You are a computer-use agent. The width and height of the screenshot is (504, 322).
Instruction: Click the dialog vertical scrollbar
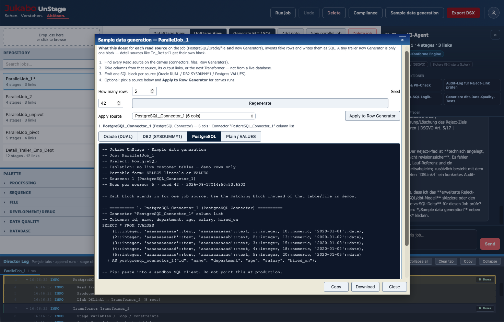[x=407, y=148]
